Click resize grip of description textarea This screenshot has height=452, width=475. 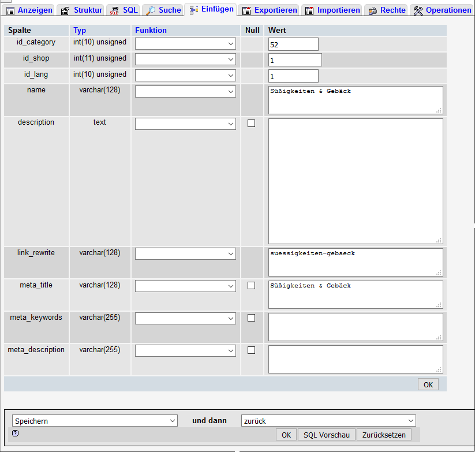[439, 240]
